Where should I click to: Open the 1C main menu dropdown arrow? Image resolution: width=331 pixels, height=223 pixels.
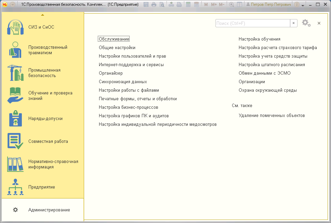[x=13, y=5]
